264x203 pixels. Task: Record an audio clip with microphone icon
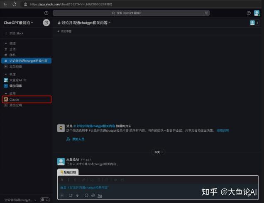77,196
